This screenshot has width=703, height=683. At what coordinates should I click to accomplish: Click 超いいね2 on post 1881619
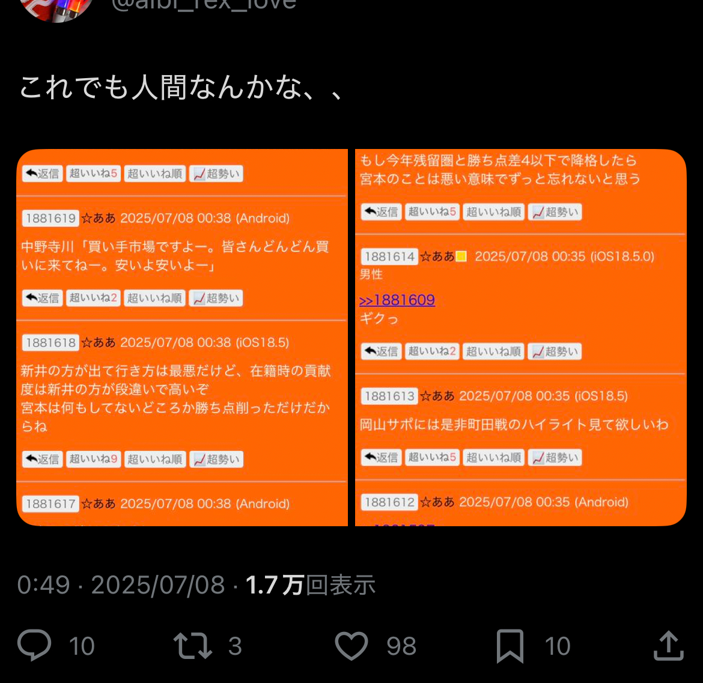pos(93,298)
